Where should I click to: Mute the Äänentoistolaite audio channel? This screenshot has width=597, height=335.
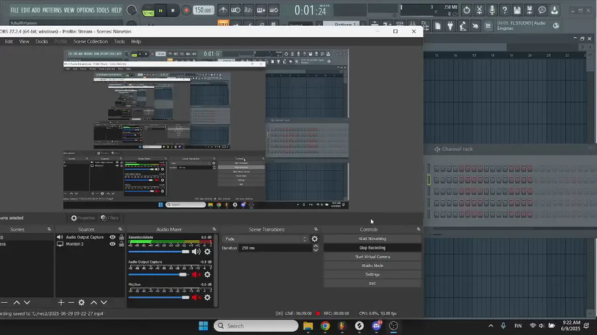[196, 252]
